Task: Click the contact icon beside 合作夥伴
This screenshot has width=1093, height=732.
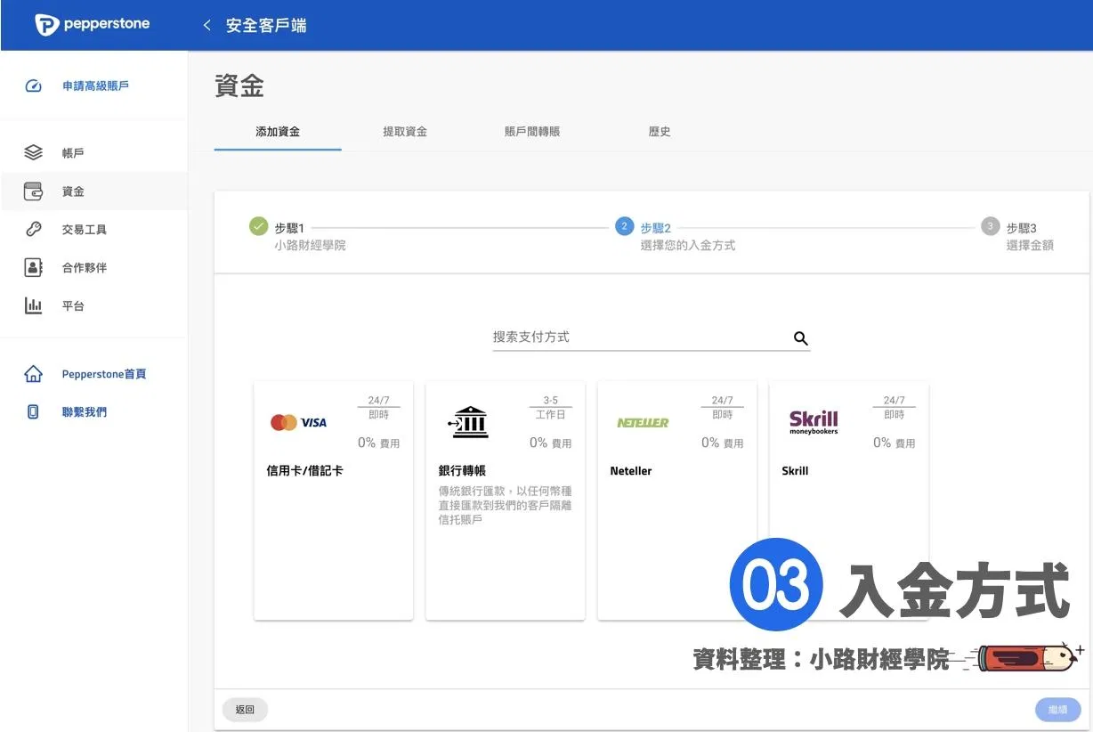Action: click(x=33, y=268)
